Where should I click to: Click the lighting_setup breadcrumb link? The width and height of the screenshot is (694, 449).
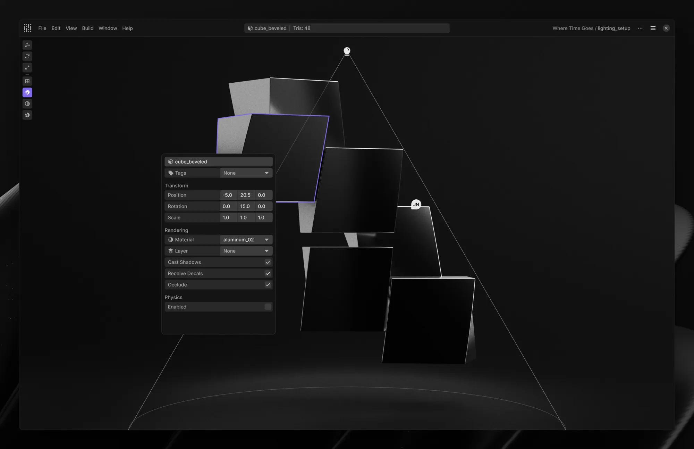[613, 28]
